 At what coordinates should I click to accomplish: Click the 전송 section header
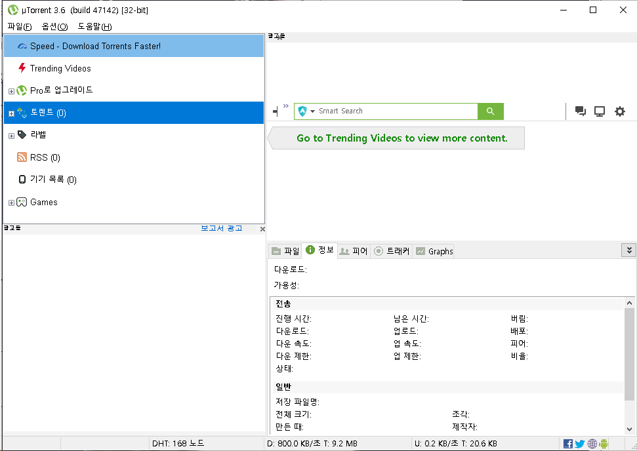(x=283, y=304)
